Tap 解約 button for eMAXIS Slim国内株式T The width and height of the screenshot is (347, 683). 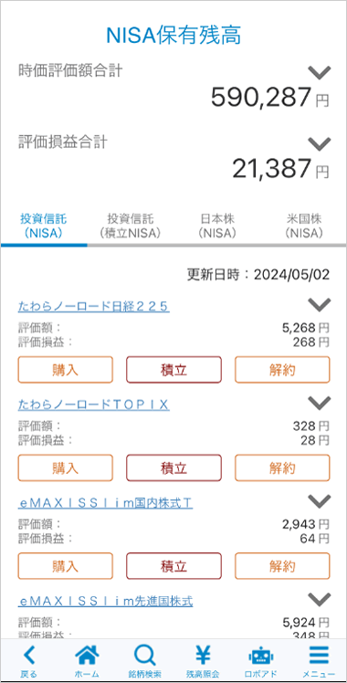coord(282,566)
